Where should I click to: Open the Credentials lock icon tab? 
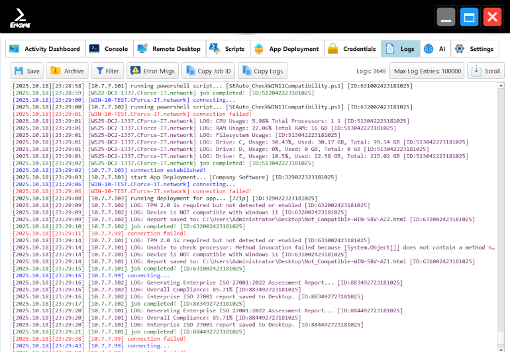pos(333,49)
